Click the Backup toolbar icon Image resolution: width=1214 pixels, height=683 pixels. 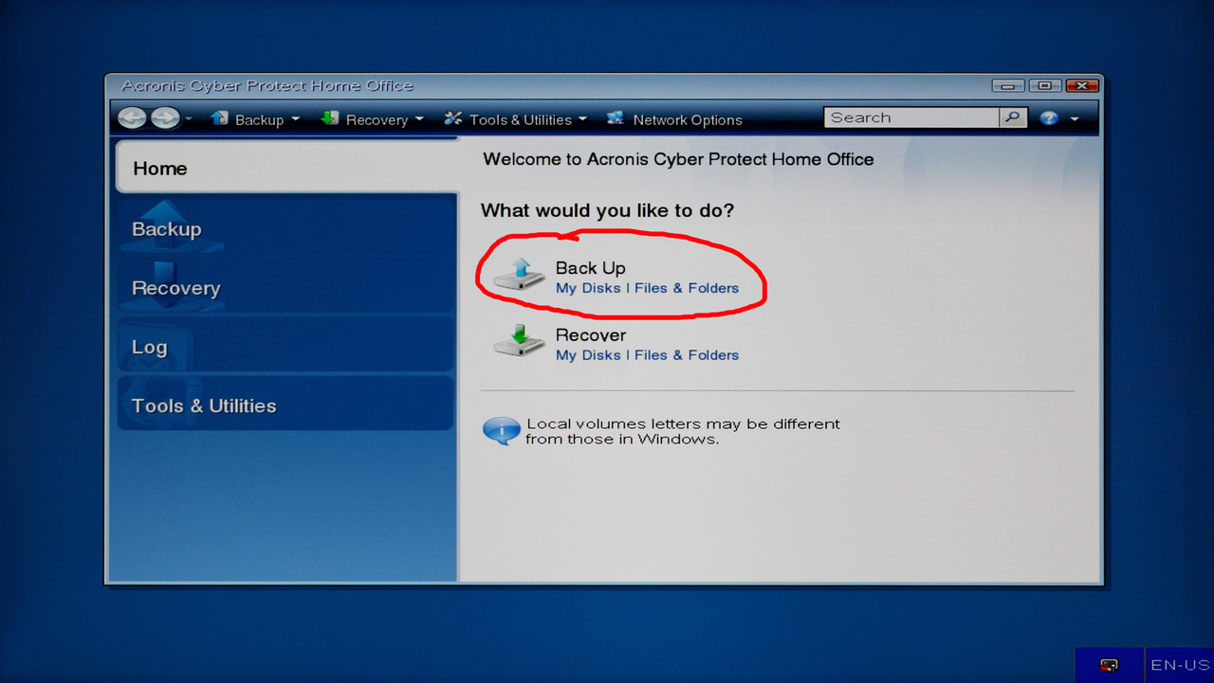click(220, 118)
